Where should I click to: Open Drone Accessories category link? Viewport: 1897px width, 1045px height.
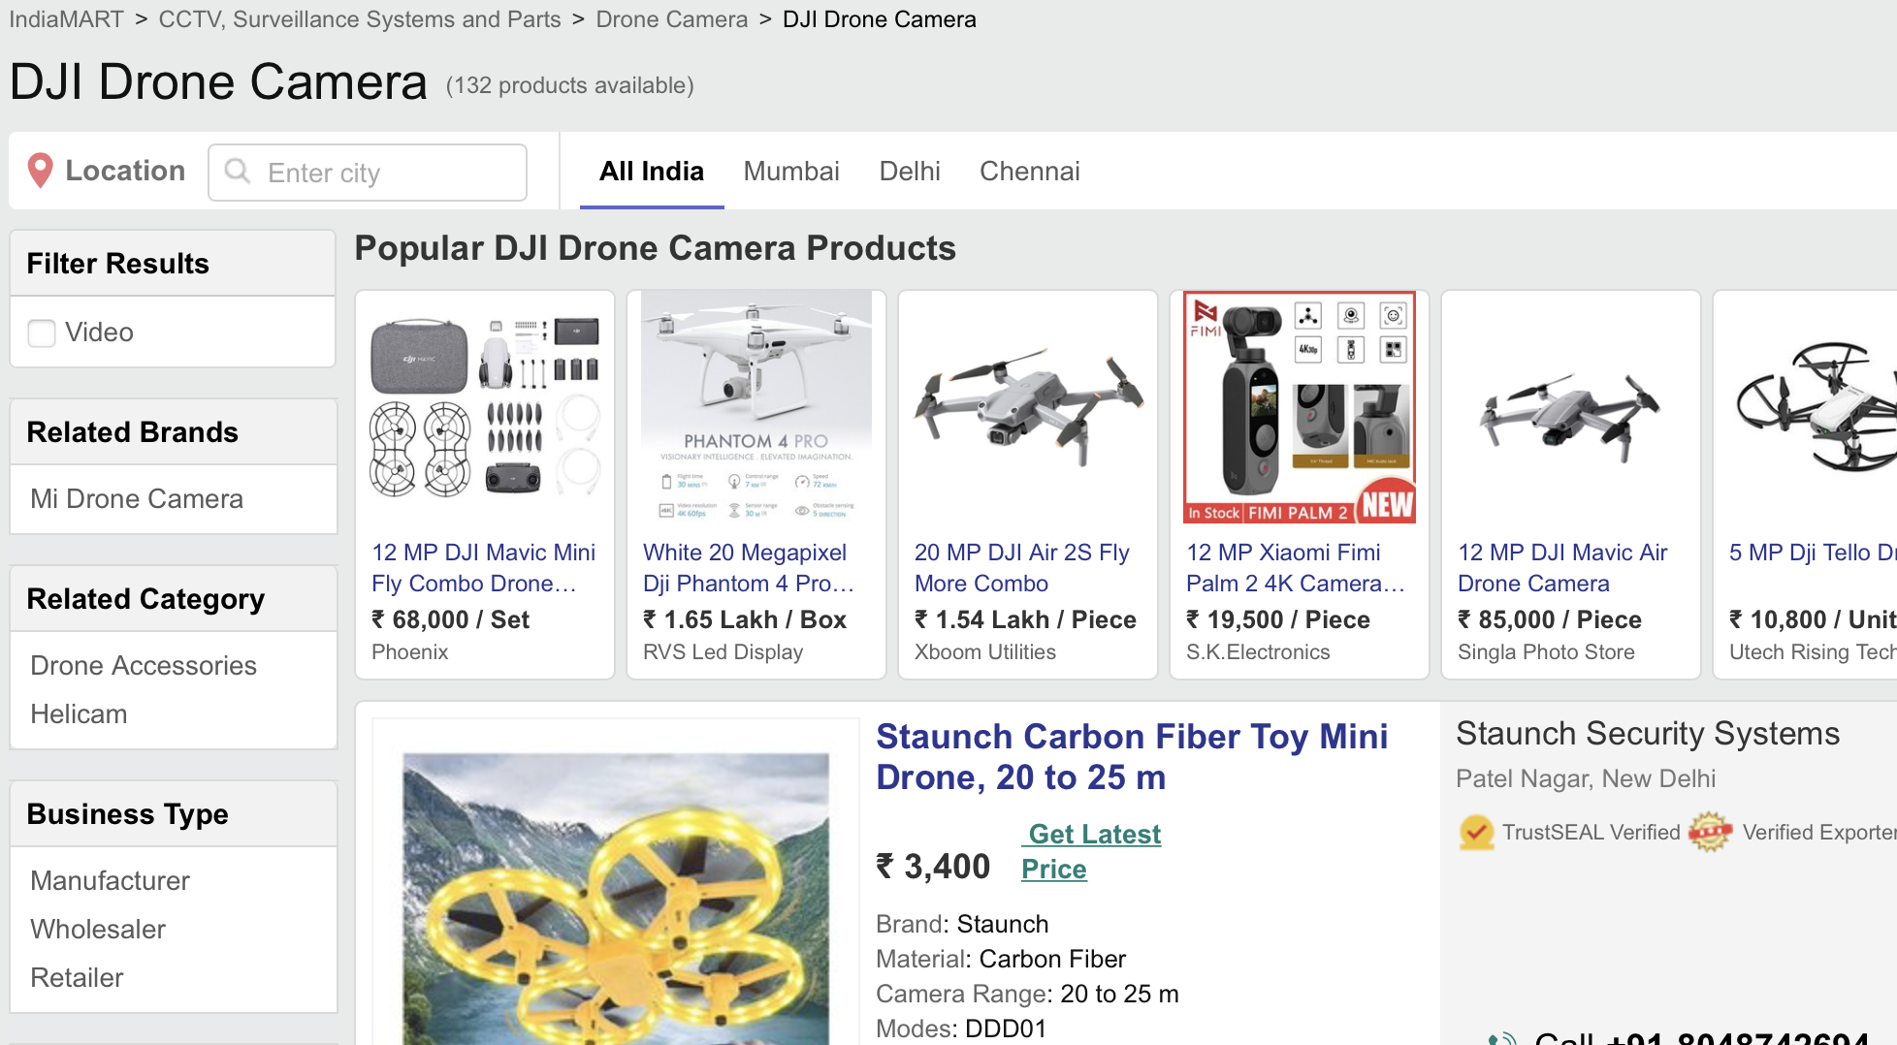pyautogui.click(x=144, y=666)
